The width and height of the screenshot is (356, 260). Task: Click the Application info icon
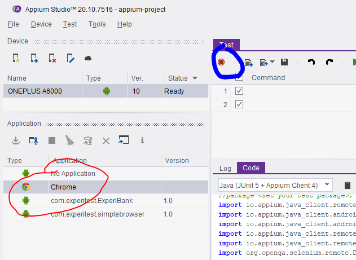(142, 140)
